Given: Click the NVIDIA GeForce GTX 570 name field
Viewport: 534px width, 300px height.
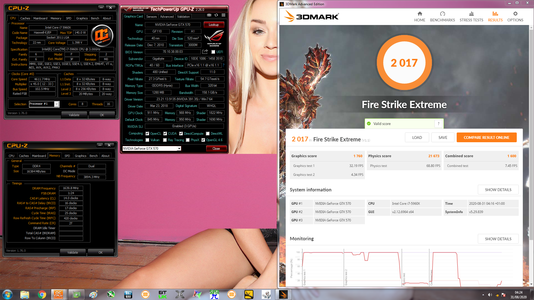Looking at the screenshot, I should point(173,25).
